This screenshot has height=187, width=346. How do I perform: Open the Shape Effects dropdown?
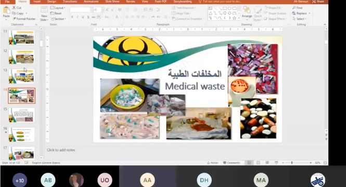275,19
